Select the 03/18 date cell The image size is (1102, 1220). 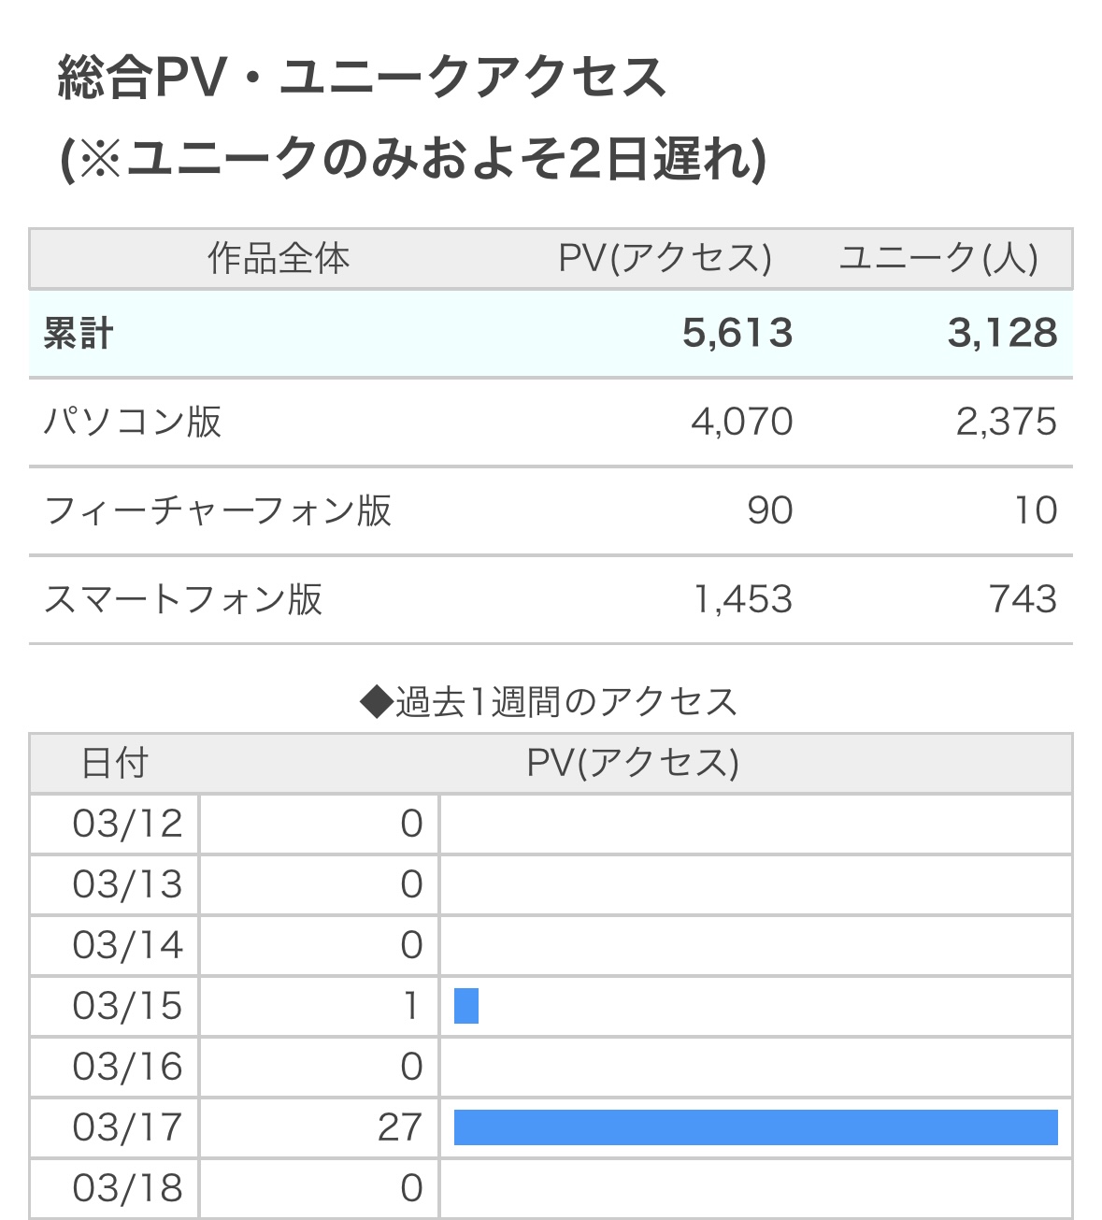click(x=127, y=1188)
